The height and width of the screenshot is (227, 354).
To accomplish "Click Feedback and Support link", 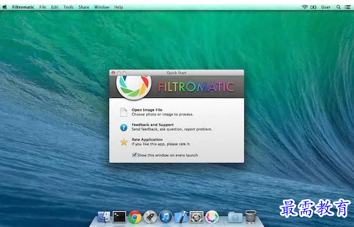I will [153, 125].
